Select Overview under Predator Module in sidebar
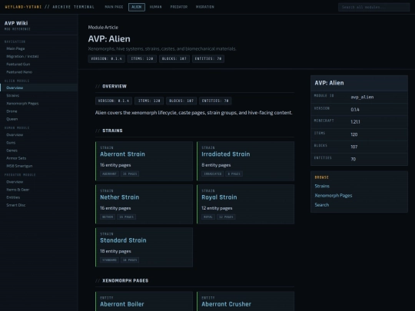The image size is (415, 311). pyautogui.click(x=15, y=182)
